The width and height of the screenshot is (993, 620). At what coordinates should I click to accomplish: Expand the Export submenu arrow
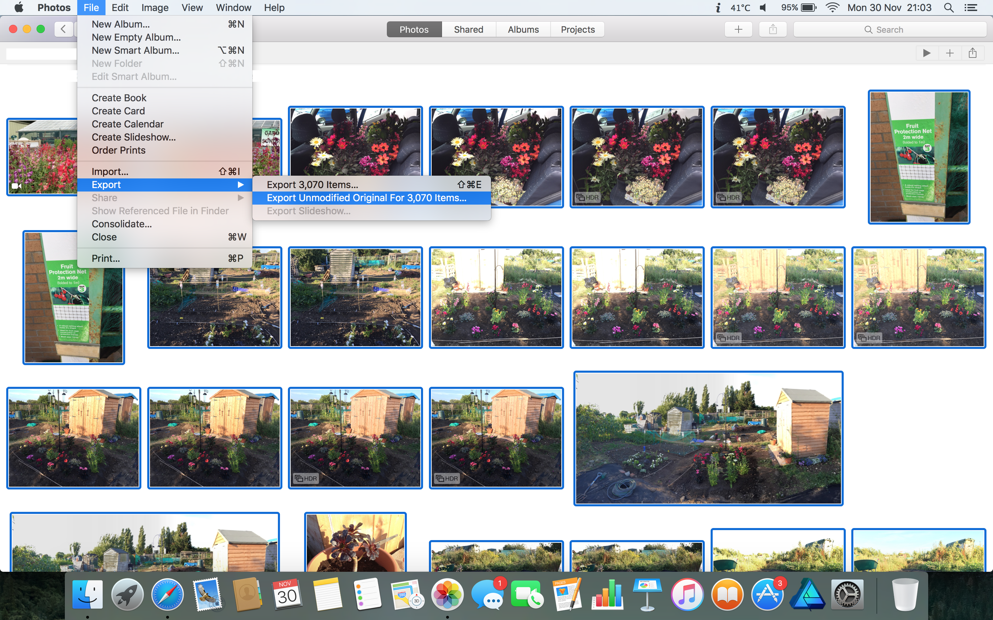click(240, 185)
